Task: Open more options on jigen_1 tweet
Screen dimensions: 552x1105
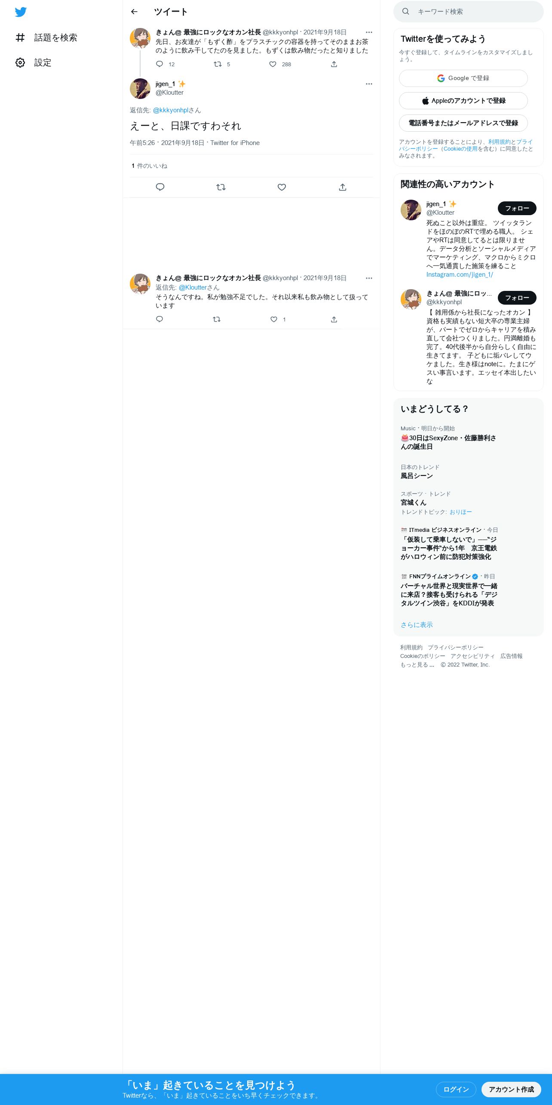Action: tap(369, 84)
